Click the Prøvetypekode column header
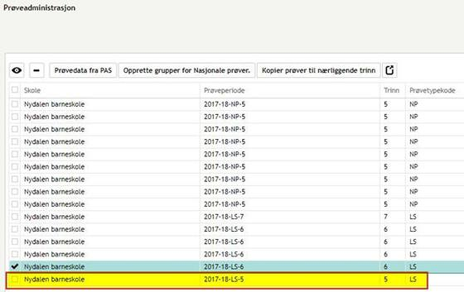This screenshot has height=292, width=464. (x=432, y=90)
